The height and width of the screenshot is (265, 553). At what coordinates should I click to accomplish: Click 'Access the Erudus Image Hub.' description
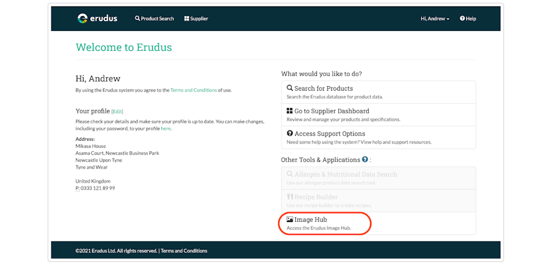pos(319,228)
